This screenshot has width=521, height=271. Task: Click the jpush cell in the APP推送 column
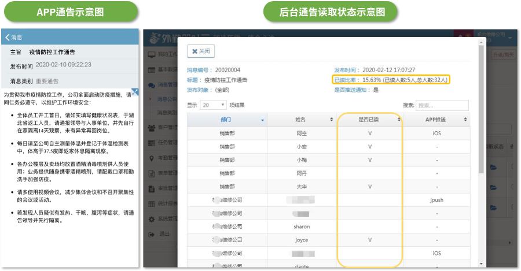click(x=436, y=200)
